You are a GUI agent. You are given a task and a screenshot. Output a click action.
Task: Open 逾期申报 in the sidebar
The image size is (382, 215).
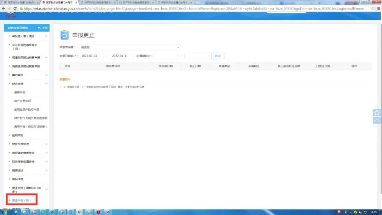coord(18,135)
